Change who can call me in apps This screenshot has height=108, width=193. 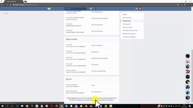pos(95,52)
